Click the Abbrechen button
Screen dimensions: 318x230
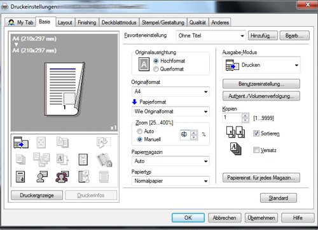pos(225,218)
